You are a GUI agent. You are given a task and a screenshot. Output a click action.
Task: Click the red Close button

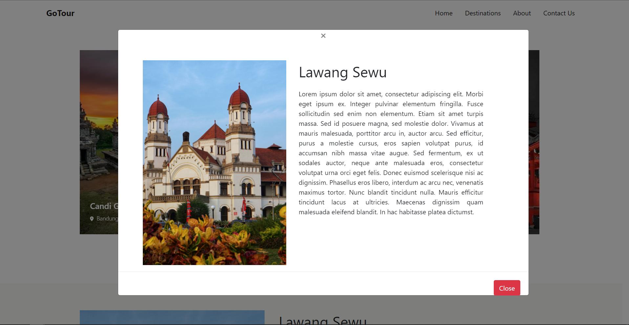[507, 288]
